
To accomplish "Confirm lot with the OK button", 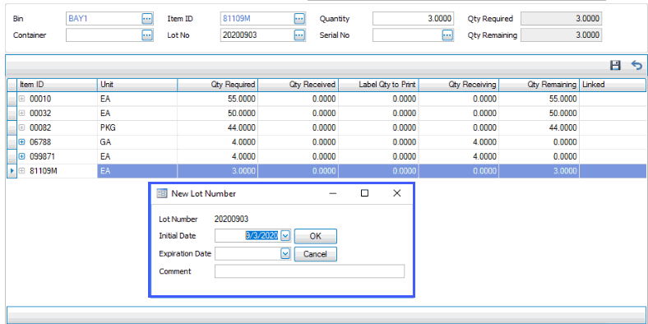I will pyautogui.click(x=315, y=236).
